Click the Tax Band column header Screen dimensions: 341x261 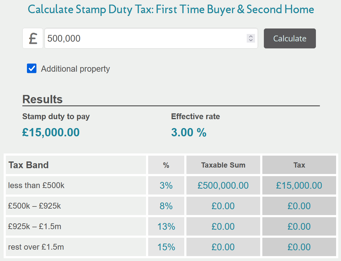pyautogui.click(x=28, y=165)
